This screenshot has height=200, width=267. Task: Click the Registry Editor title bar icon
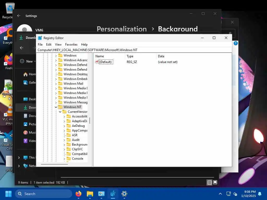pyautogui.click(x=40, y=38)
